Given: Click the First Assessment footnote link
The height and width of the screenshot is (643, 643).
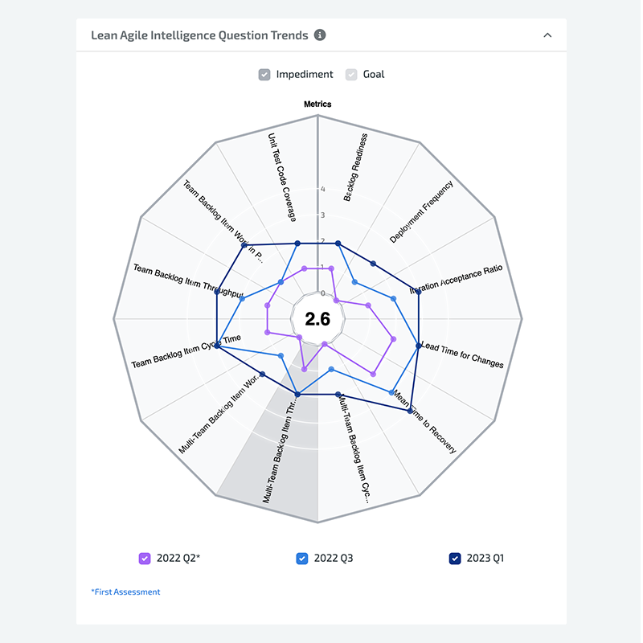Looking at the screenshot, I should pyautogui.click(x=125, y=592).
